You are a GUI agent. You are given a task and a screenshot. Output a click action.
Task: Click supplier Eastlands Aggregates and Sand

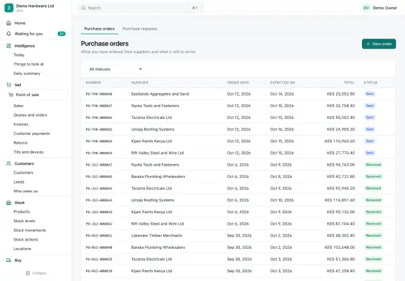160,94
